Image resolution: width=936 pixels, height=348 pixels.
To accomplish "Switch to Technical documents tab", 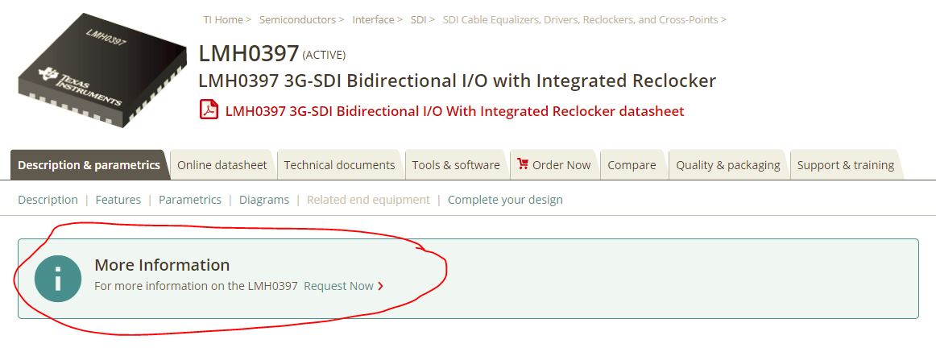I will [339, 165].
